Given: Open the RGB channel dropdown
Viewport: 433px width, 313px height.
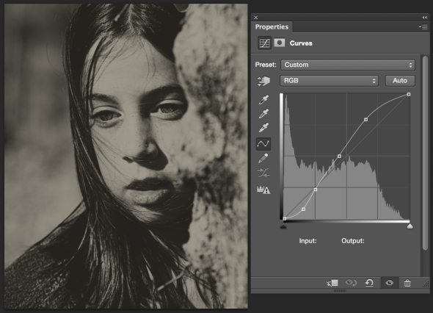Looking at the screenshot, I should pyautogui.click(x=329, y=81).
